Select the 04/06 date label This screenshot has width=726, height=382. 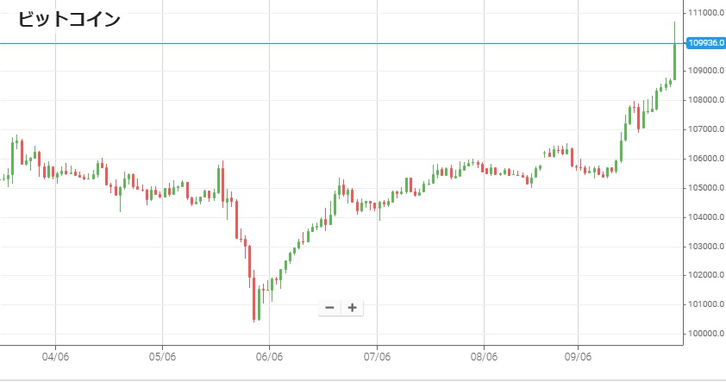[x=55, y=355]
